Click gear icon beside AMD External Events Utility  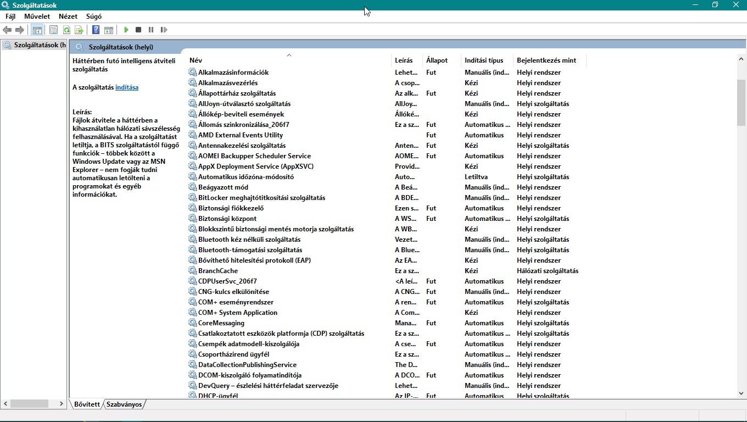tap(192, 135)
